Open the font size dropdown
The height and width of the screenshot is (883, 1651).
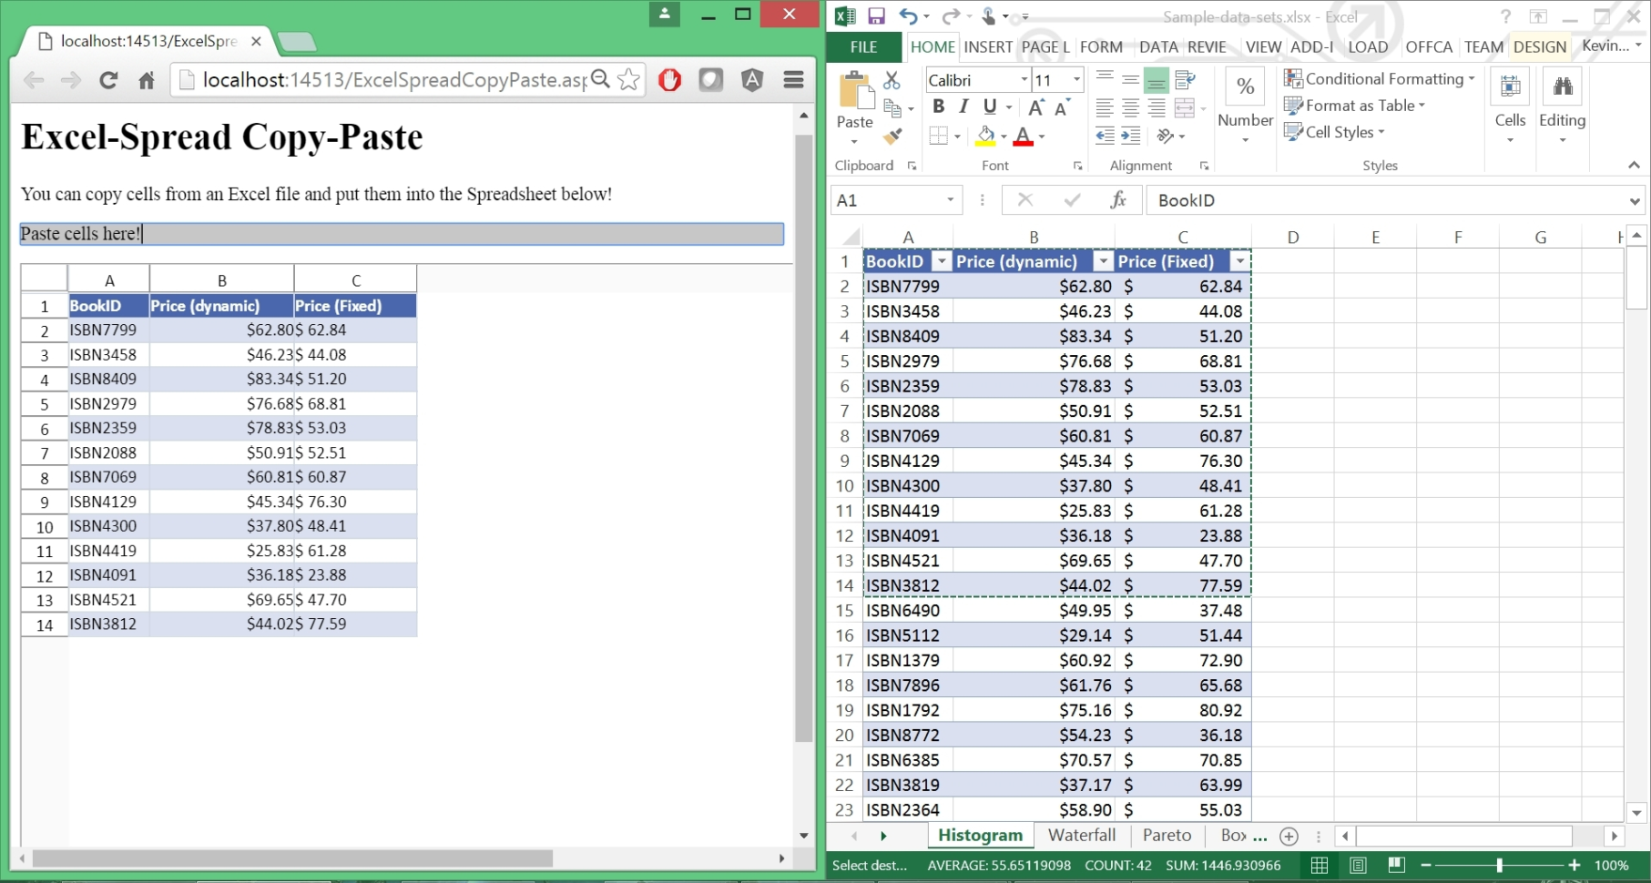1075,79
